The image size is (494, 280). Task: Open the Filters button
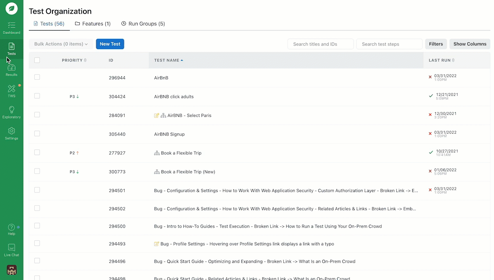click(436, 44)
